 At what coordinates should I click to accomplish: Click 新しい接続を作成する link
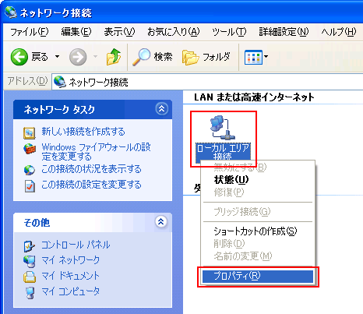(83, 132)
